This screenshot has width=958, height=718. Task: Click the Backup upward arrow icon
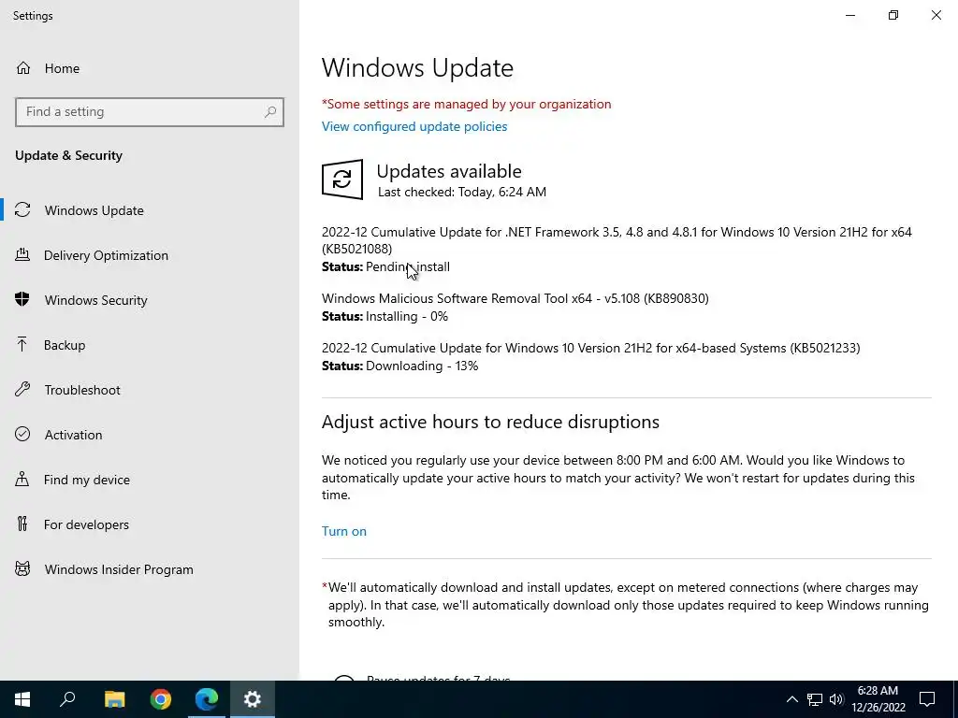pyautogui.click(x=22, y=344)
